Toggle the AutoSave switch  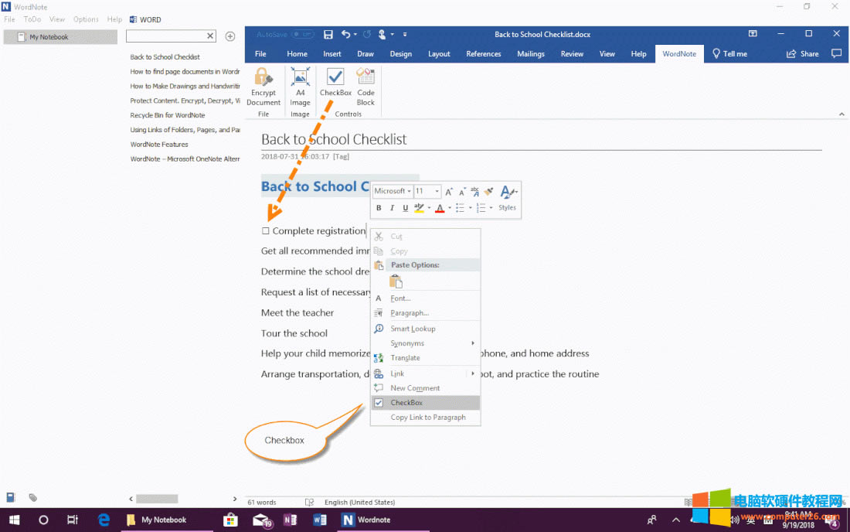[302, 35]
